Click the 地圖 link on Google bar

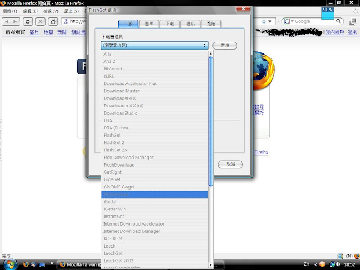coord(48,33)
